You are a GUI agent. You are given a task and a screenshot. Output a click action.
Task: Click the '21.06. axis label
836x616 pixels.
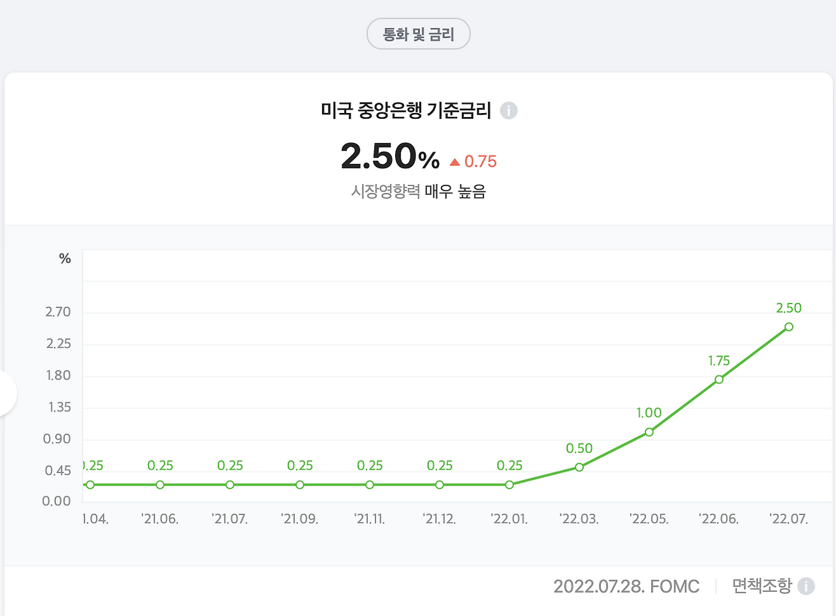coord(159,519)
